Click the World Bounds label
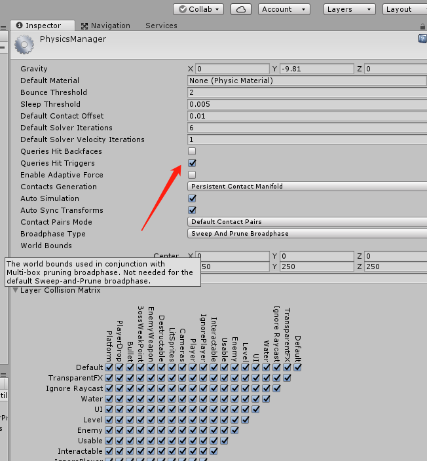The width and height of the screenshot is (427, 461). [46, 246]
